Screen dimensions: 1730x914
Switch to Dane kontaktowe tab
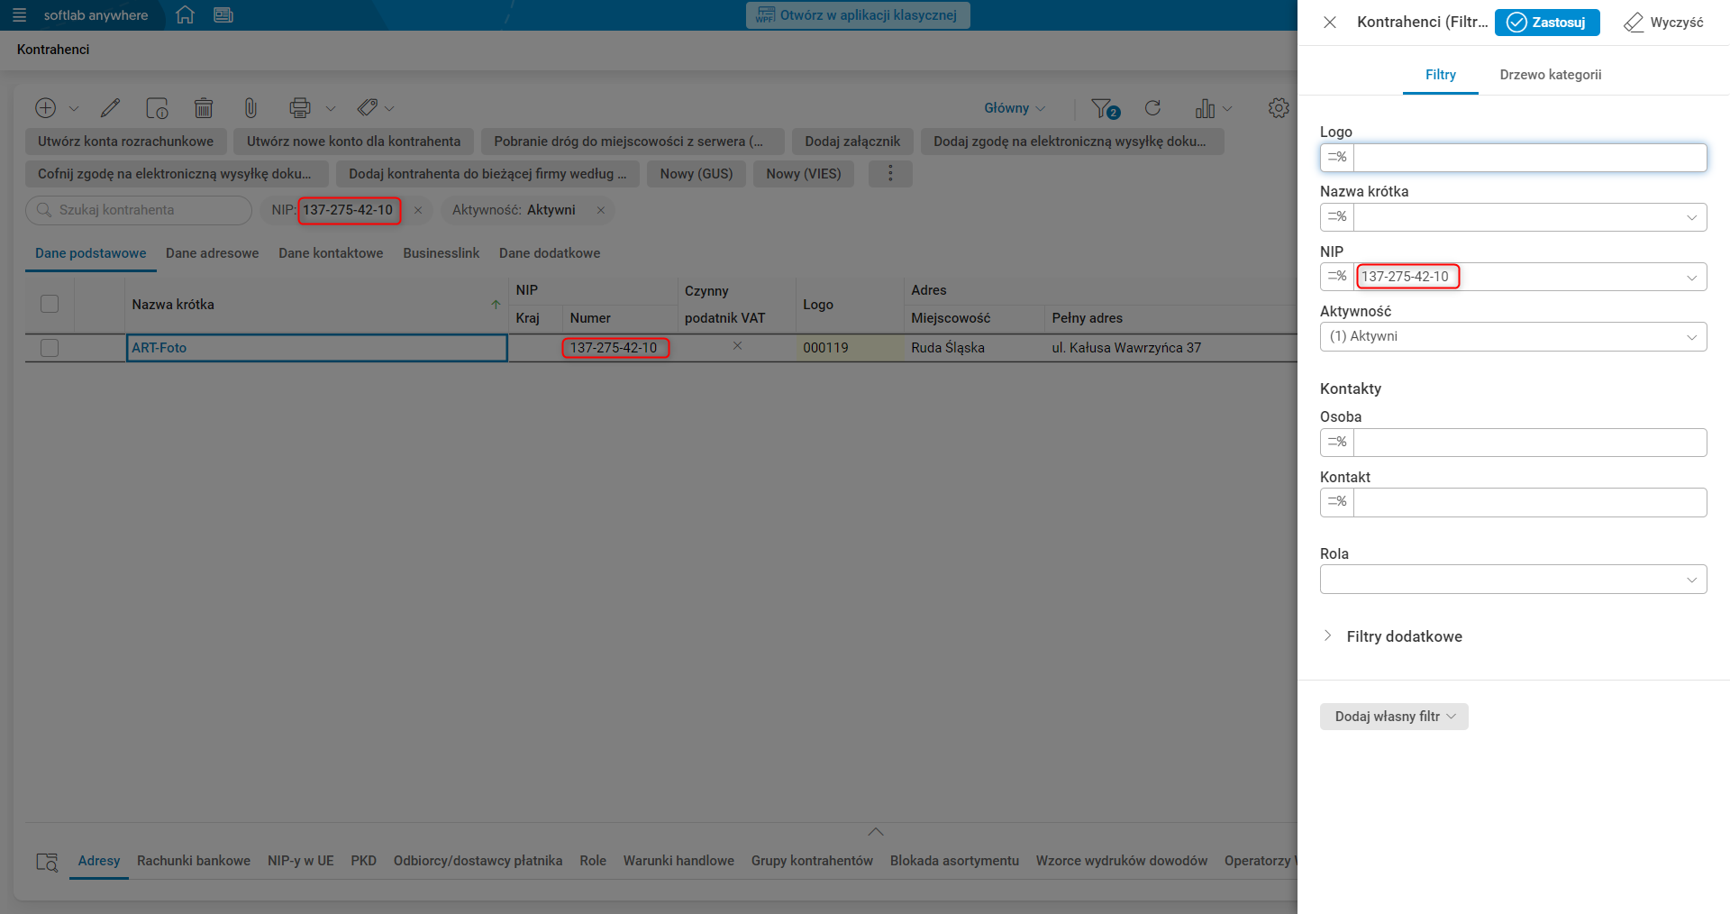pyautogui.click(x=331, y=253)
